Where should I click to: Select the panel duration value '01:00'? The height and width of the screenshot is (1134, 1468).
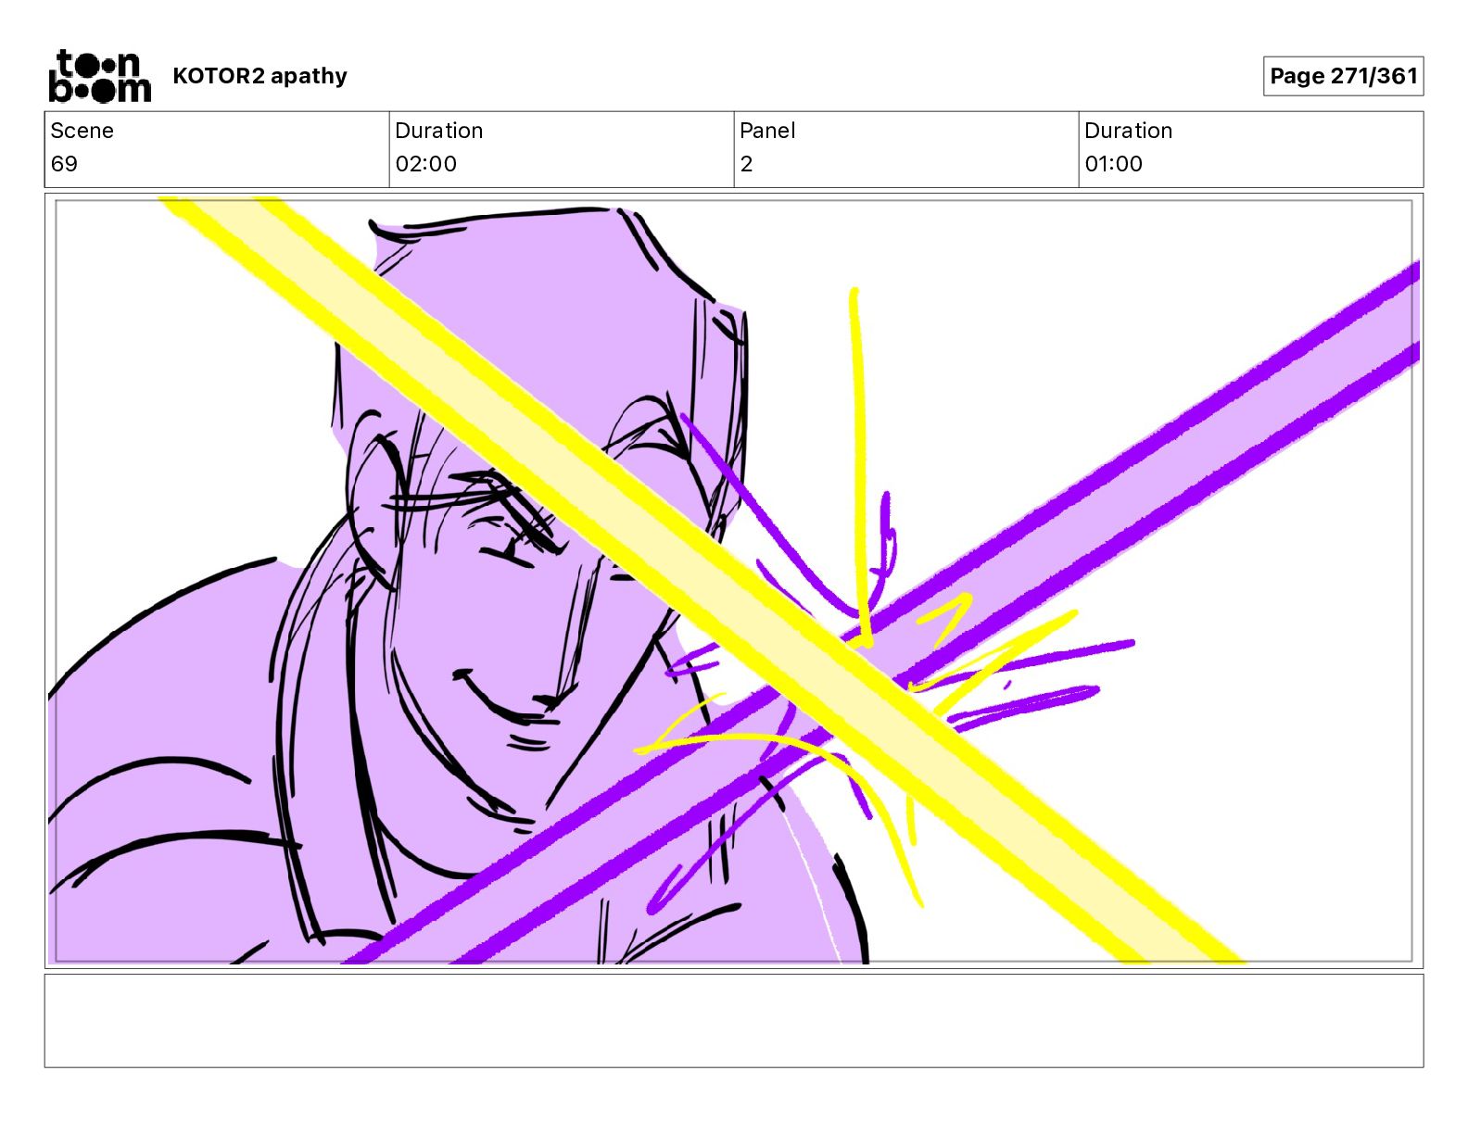point(1114,164)
